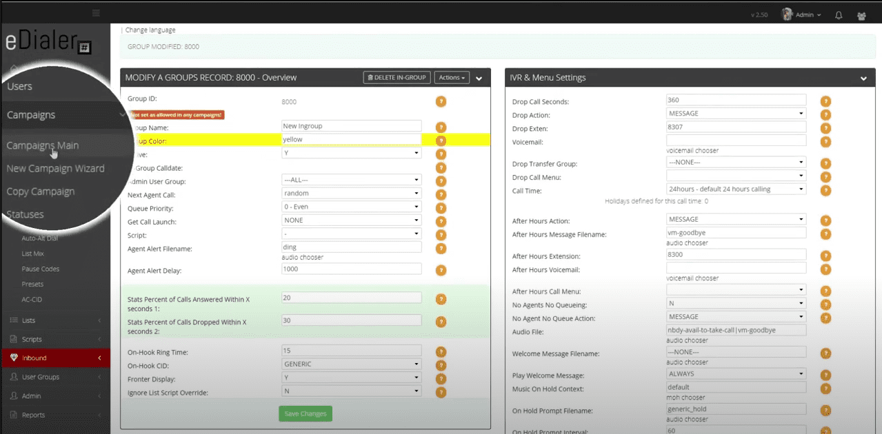Show help for Drop Call Seconds
882x434 pixels.
pyautogui.click(x=825, y=101)
